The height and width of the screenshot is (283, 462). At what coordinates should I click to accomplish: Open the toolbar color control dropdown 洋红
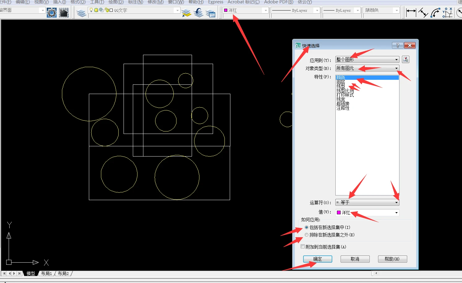(x=245, y=10)
